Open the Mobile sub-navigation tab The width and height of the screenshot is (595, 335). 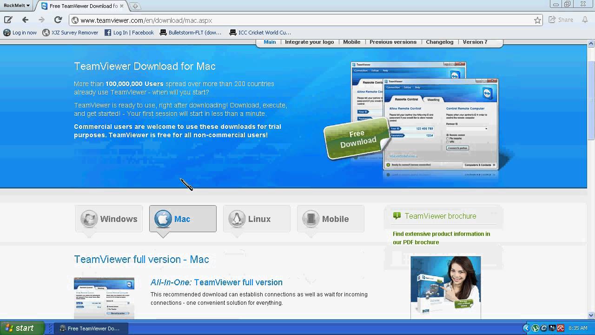(352, 42)
